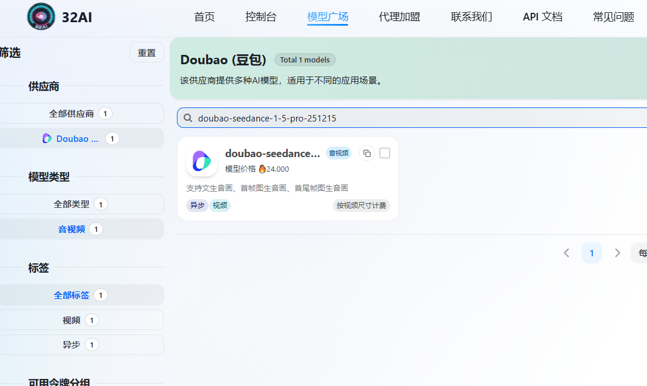This screenshot has width=647, height=386.
Task: Click the search magnifier icon
Action: [x=188, y=118]
